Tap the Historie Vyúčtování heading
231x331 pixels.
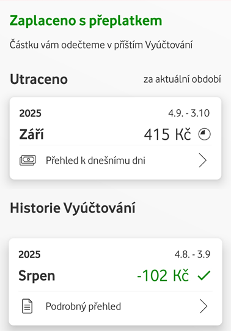pyautogui.click(x=73, y=208)
